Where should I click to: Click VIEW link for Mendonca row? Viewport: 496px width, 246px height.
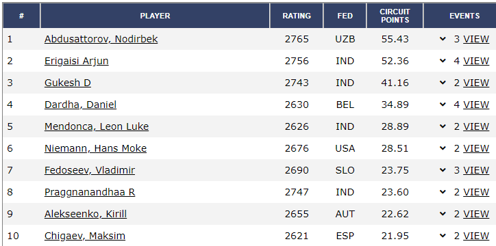click(x=476, y=126)
